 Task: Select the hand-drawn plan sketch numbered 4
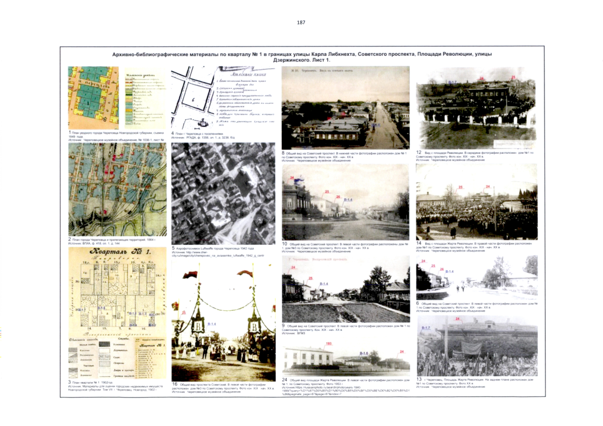[223, 98]
